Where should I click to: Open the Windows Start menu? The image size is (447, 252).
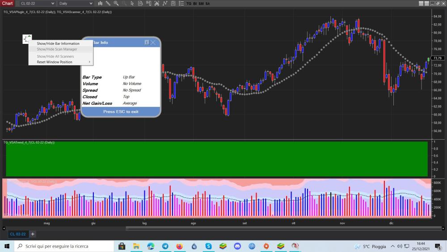[7, 246]
